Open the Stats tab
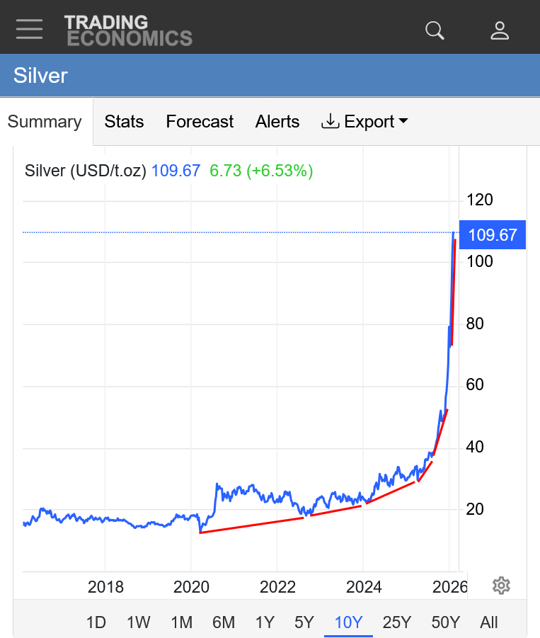This screenshot has height=638, width=540. (x=124, y=122)
